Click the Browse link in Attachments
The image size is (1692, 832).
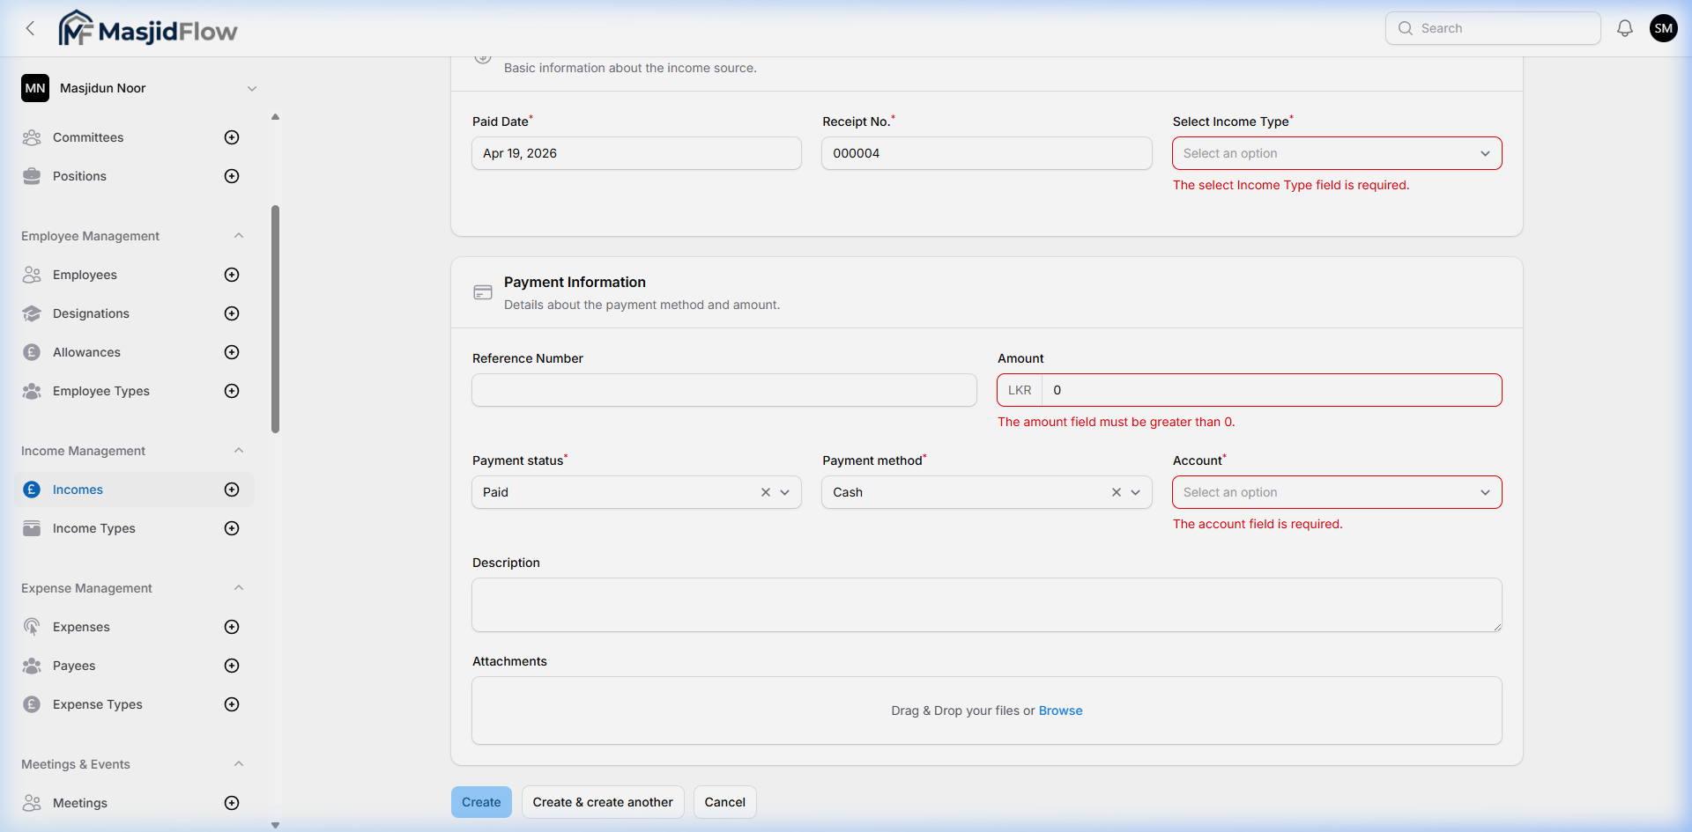click(1060, 711)
